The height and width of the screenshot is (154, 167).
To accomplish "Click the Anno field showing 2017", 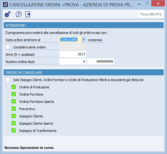I will click(73, 54).
